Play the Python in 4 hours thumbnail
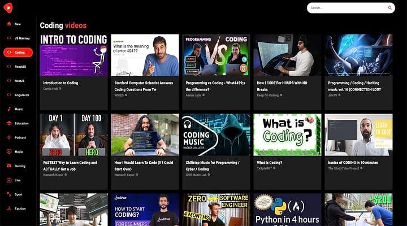 click(x=287, y=210)
